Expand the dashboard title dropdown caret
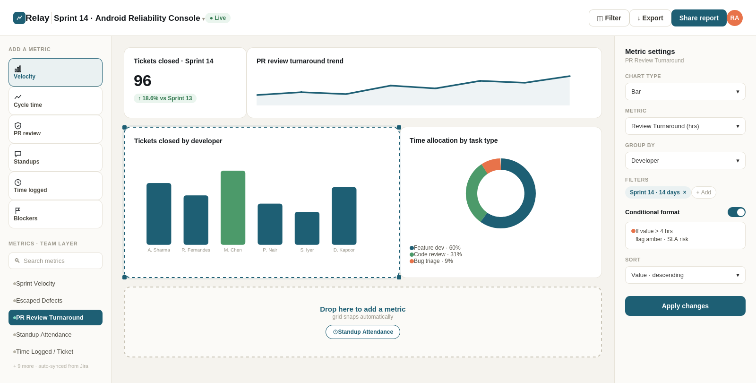Screen dimensions: 756x383 coord(203,19)
